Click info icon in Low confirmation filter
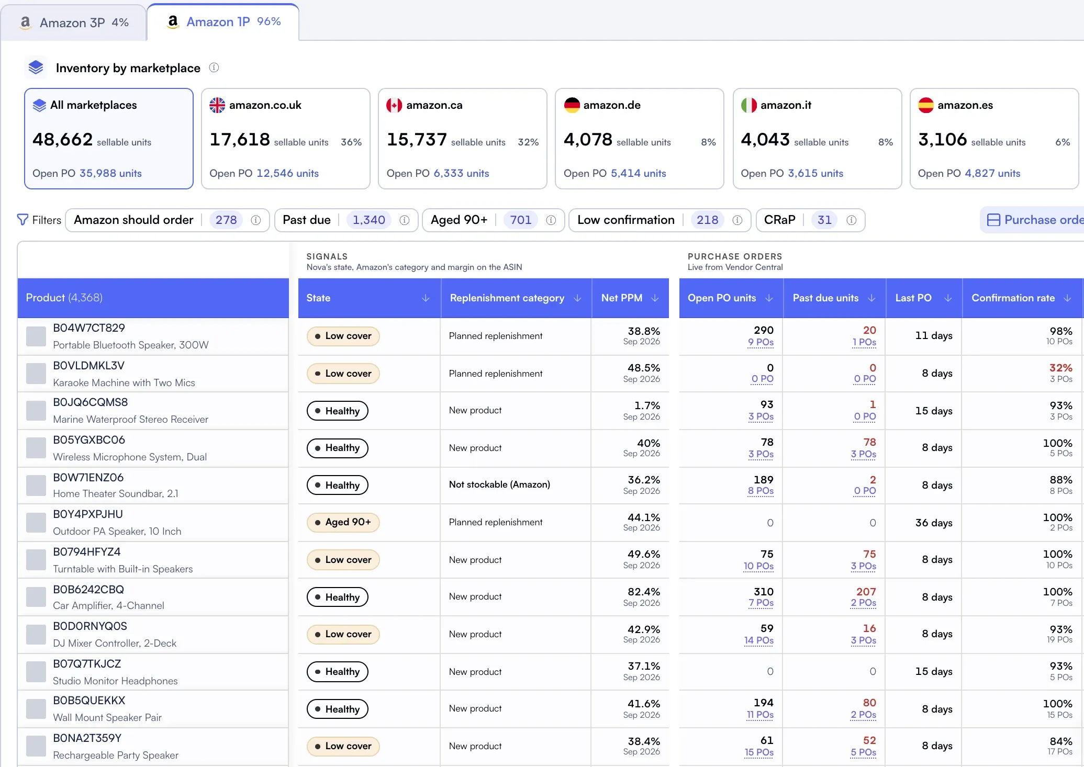 point(737,220)
